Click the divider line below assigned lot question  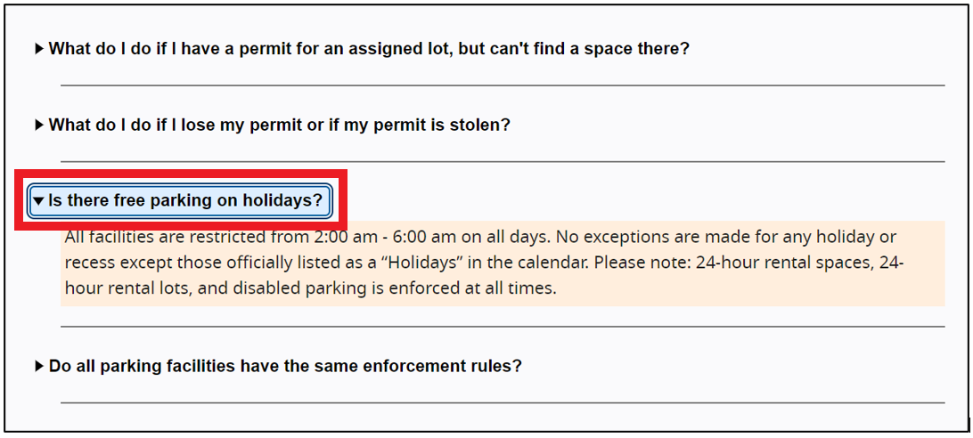click(x=503, y=85)
